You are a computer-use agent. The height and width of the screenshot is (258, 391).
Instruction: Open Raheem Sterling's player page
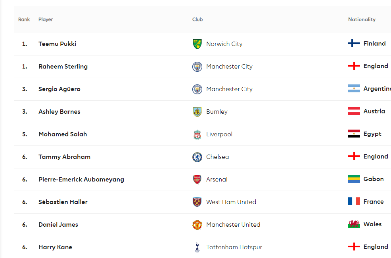[63, 67]
